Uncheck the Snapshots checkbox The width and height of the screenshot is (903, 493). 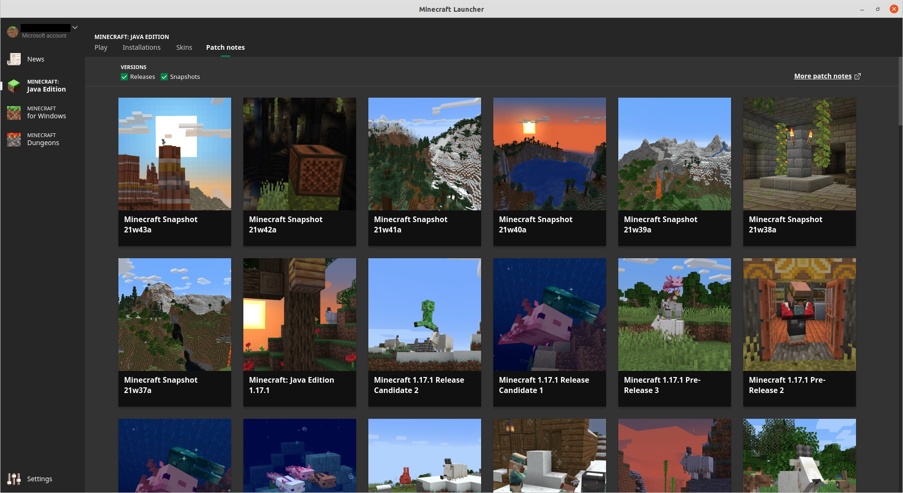164,77
